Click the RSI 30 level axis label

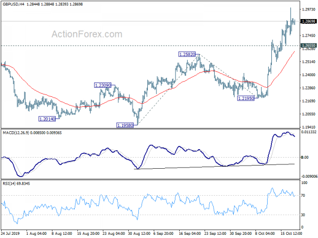tap(303, 215)
